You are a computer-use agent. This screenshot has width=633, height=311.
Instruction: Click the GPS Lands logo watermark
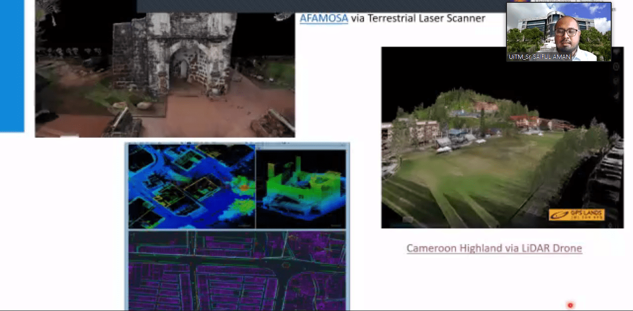(x=576, y=214)
